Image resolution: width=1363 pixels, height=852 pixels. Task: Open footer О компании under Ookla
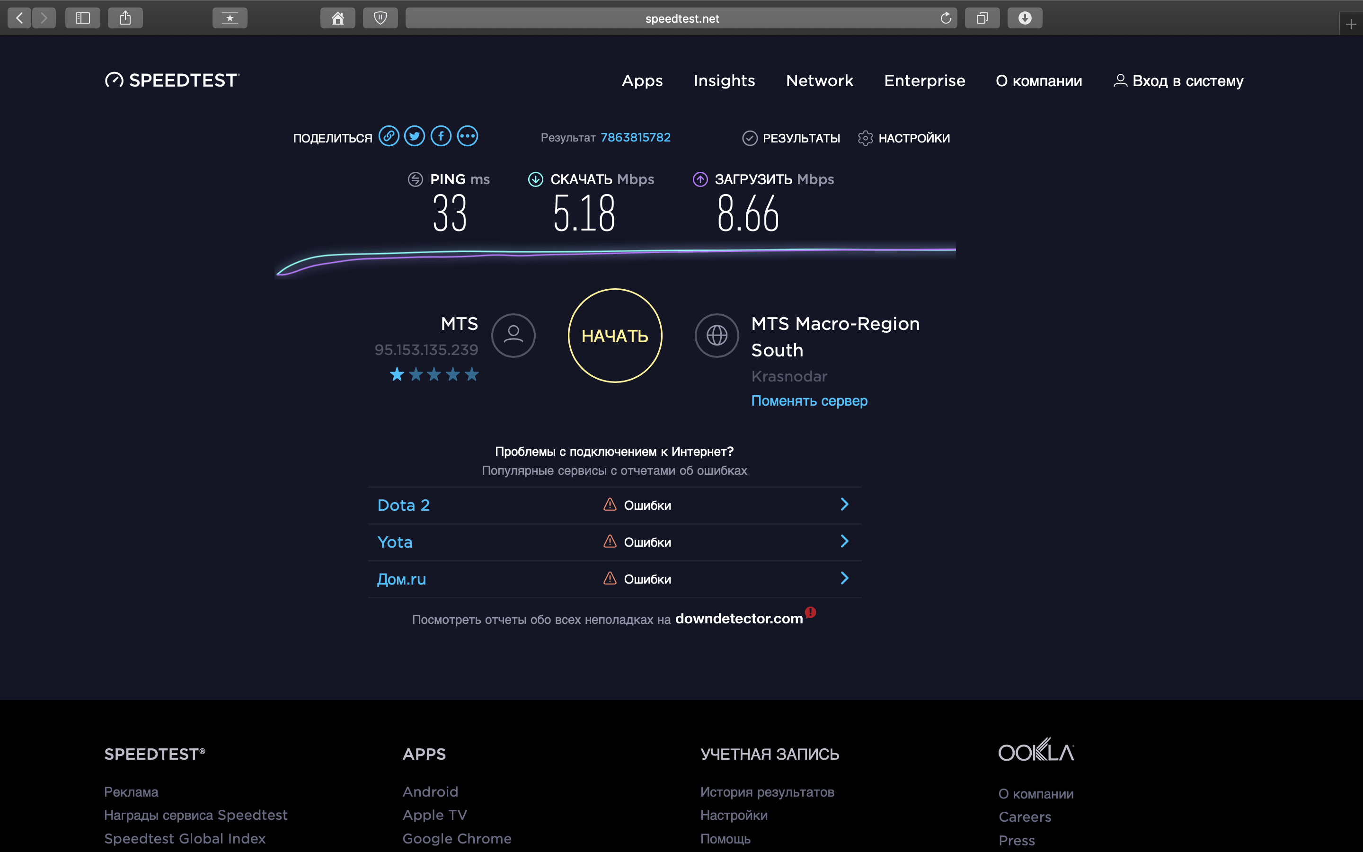[1036, 794]
